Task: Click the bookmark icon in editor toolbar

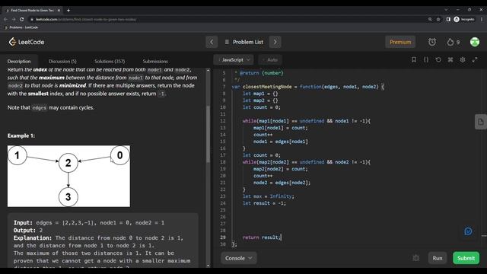Action: (414, 59)
